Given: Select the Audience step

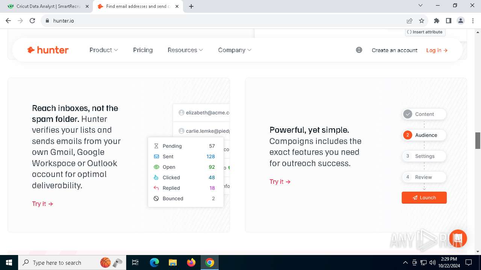Looking at the screenshot, I should (424, 135).
